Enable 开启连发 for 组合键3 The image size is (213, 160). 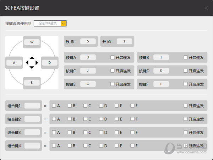[x=185, y=132]
